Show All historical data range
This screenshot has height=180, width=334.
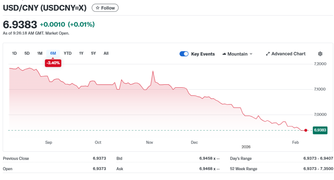click(106, 53)
